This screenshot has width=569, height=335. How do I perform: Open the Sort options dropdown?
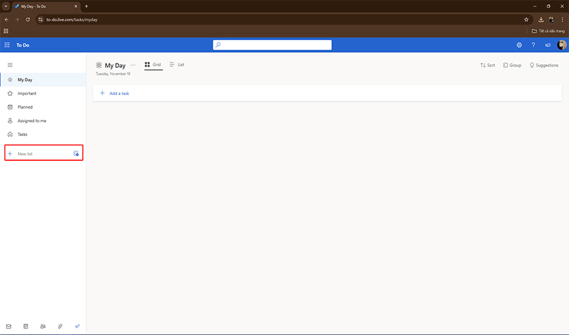487,66
